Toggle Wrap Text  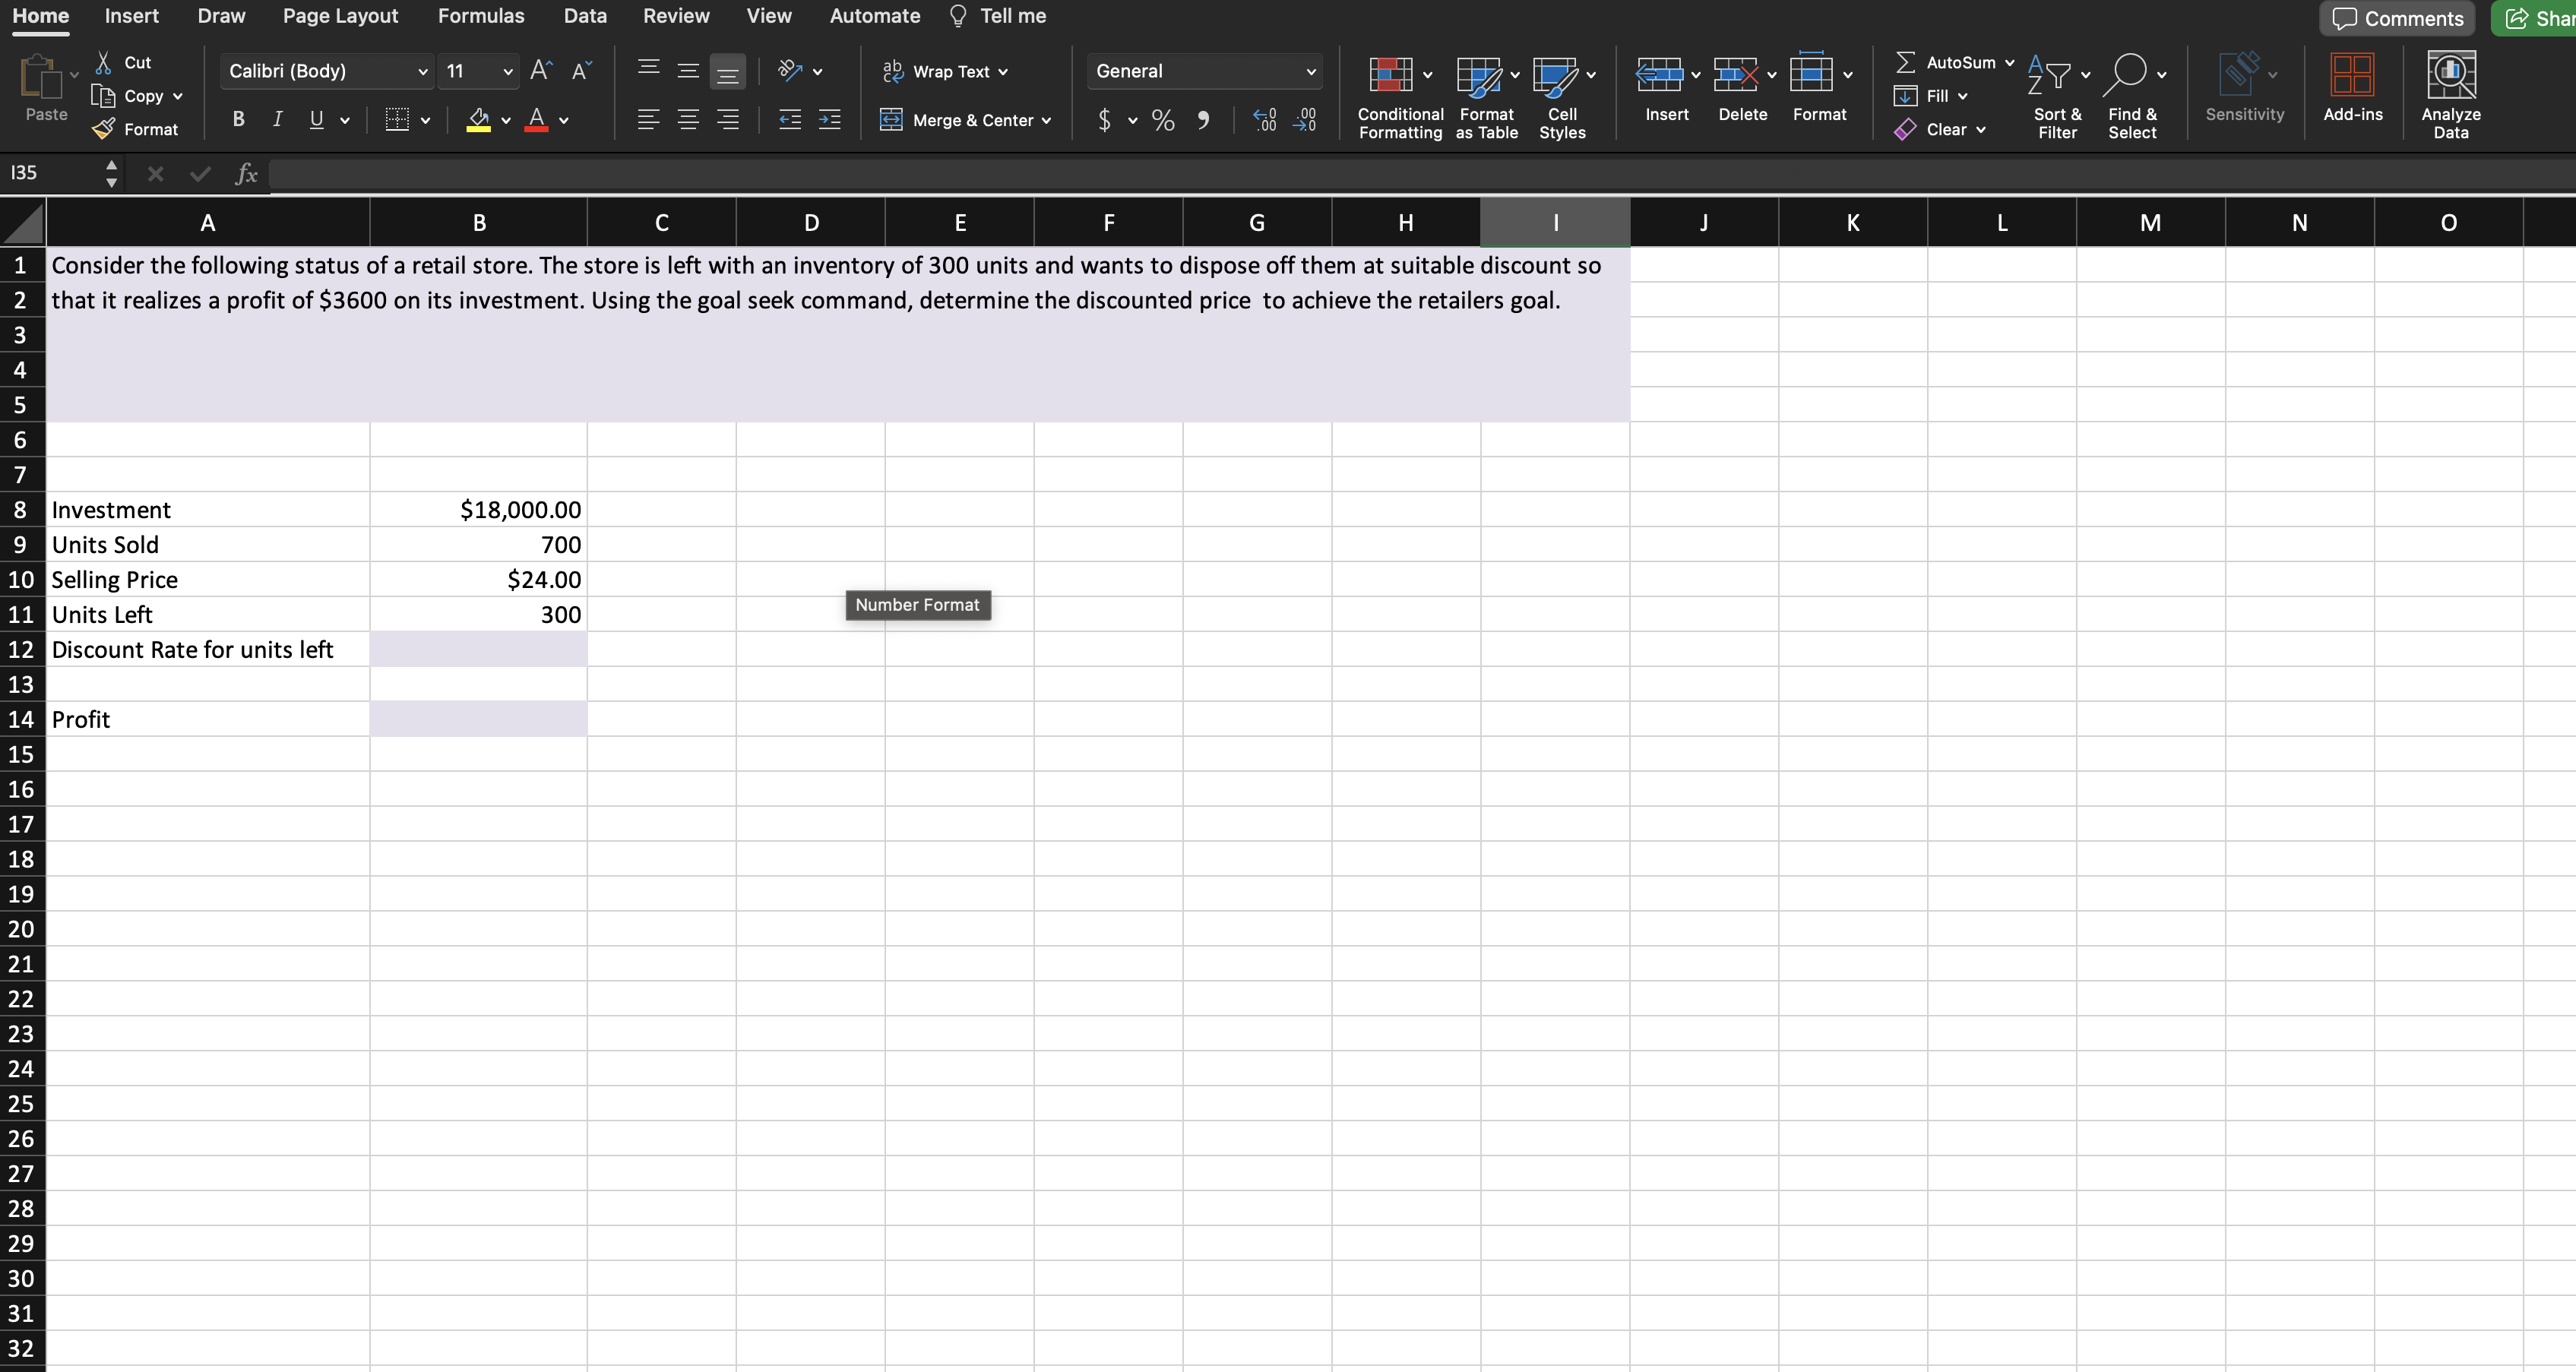[x=944, y=71]
